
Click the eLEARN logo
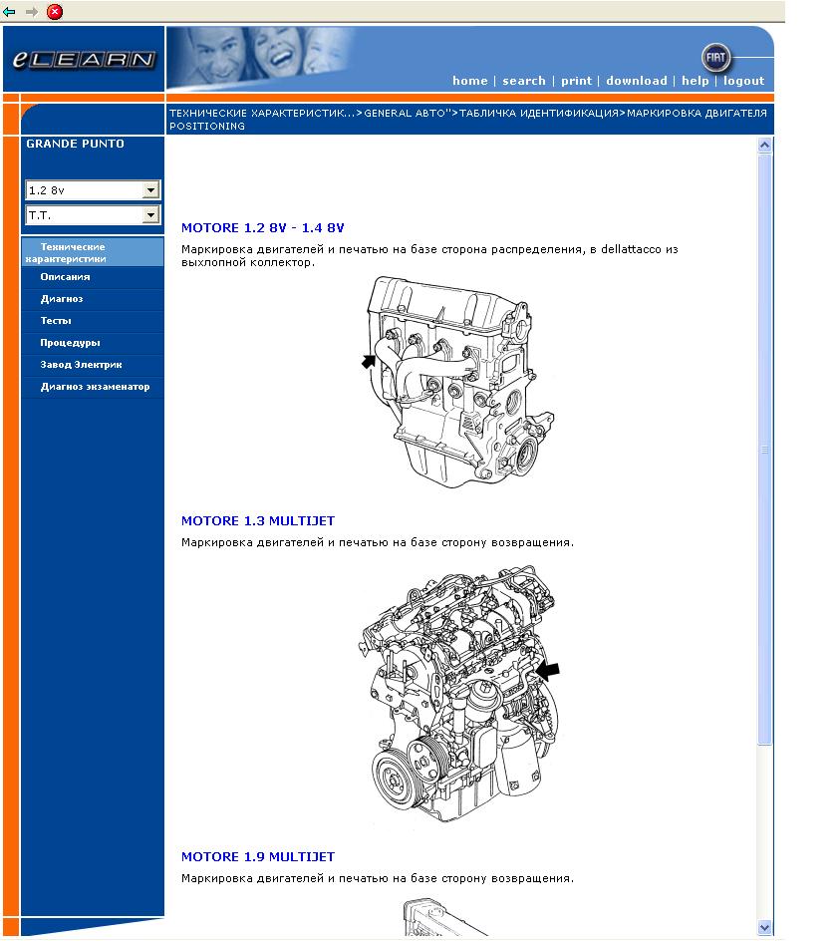coord(84,60)
